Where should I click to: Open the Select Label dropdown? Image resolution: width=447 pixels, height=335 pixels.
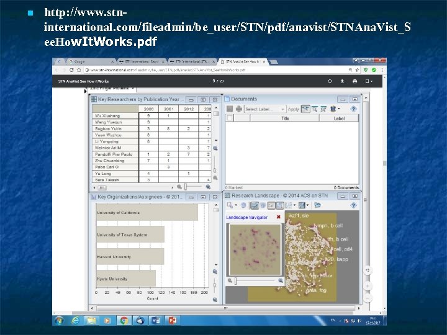[x=264, y=109]
